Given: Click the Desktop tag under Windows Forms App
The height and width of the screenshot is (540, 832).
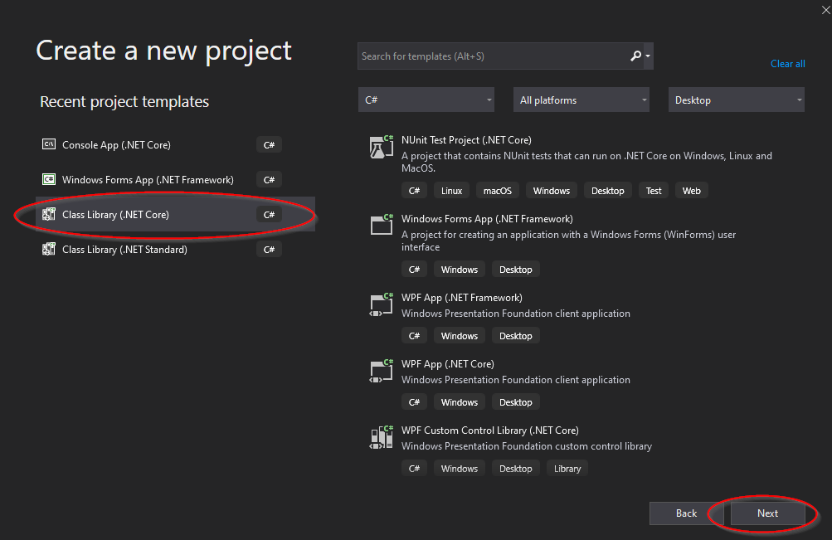Looking at the screenshot, I should click(515, 270).
